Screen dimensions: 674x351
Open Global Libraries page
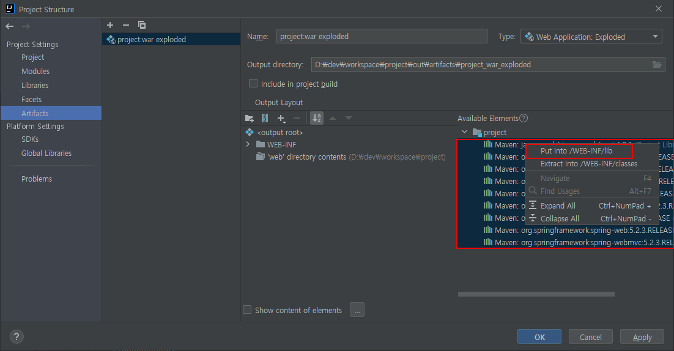tap(46, 153)
